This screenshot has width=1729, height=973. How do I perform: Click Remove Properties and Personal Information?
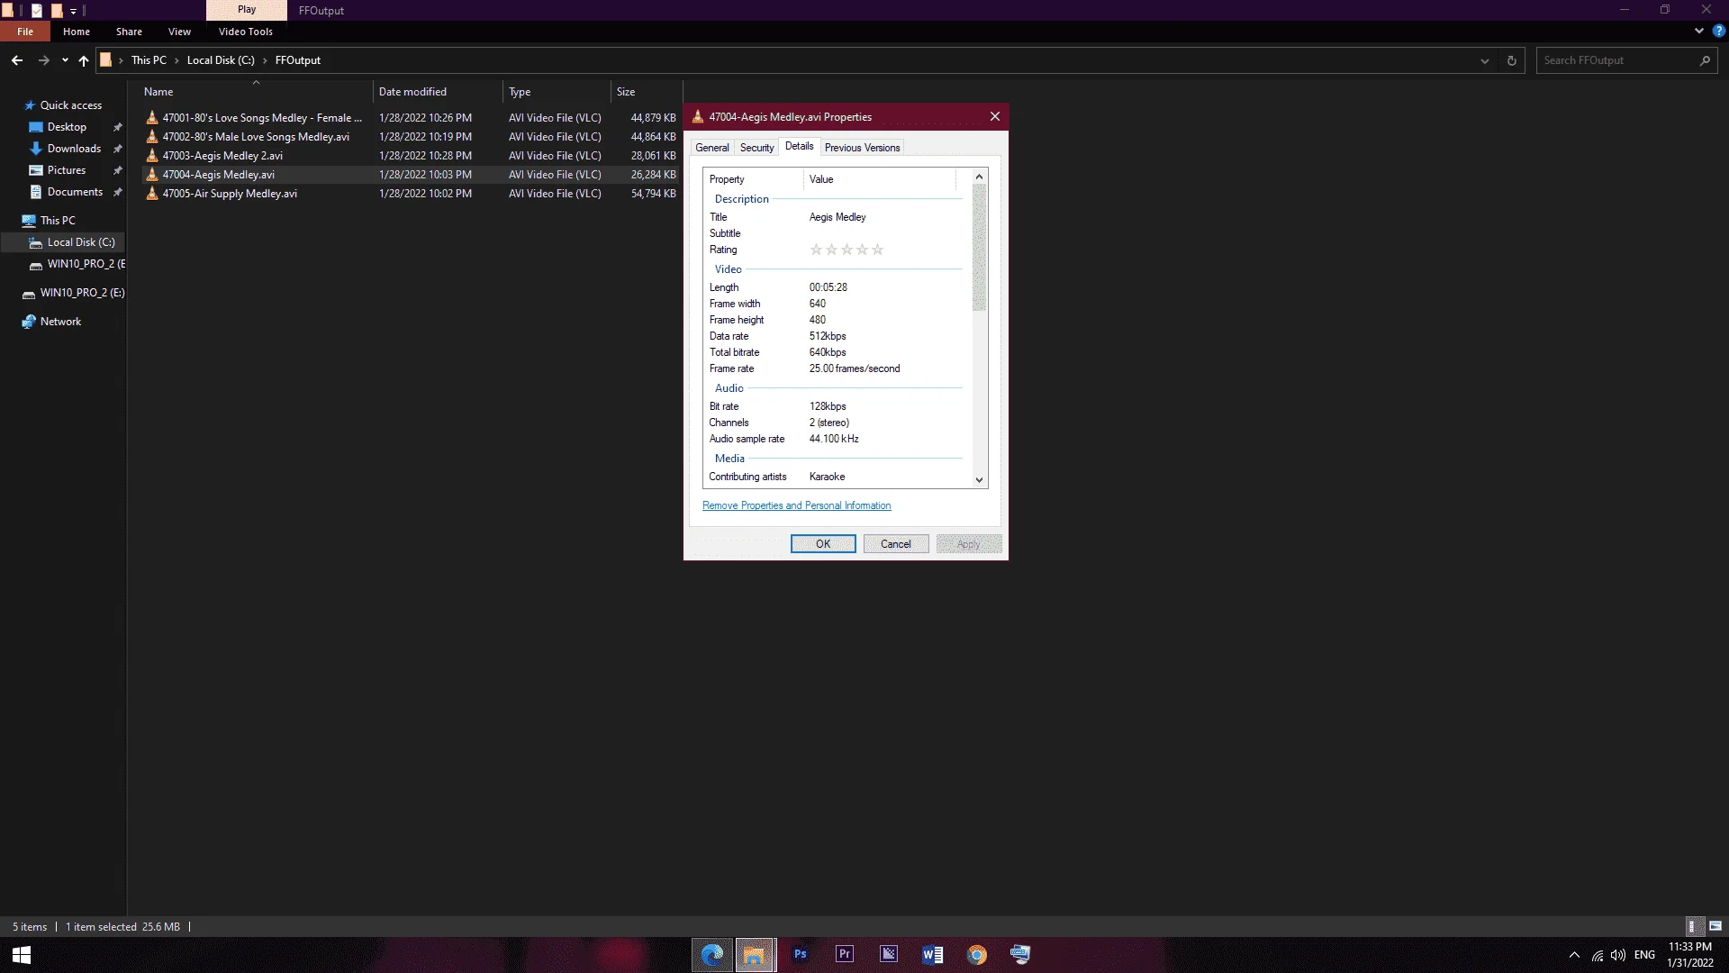(x=796, y=505)
